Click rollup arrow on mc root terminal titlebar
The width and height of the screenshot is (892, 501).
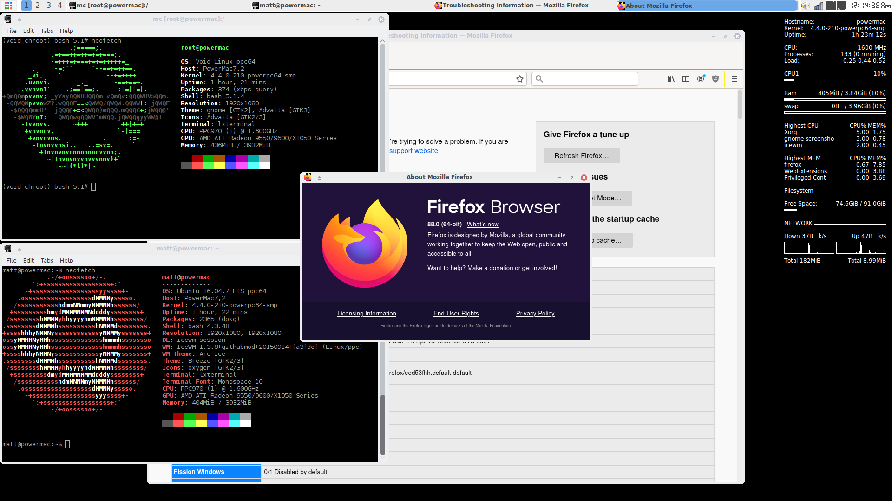tap(20, 20)
